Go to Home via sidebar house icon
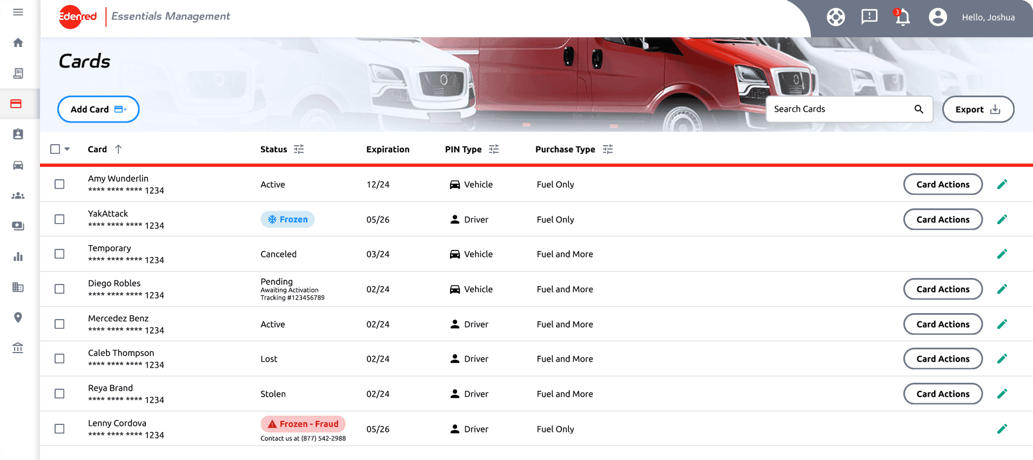1033x460 pixels. coord(18,43)
